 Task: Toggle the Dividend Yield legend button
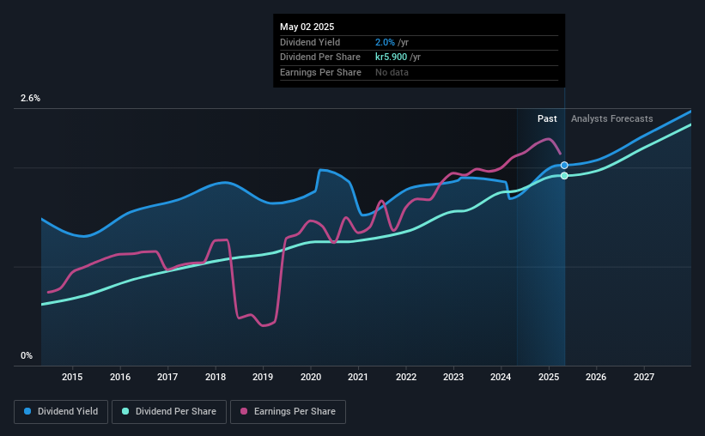coord(61,412)
